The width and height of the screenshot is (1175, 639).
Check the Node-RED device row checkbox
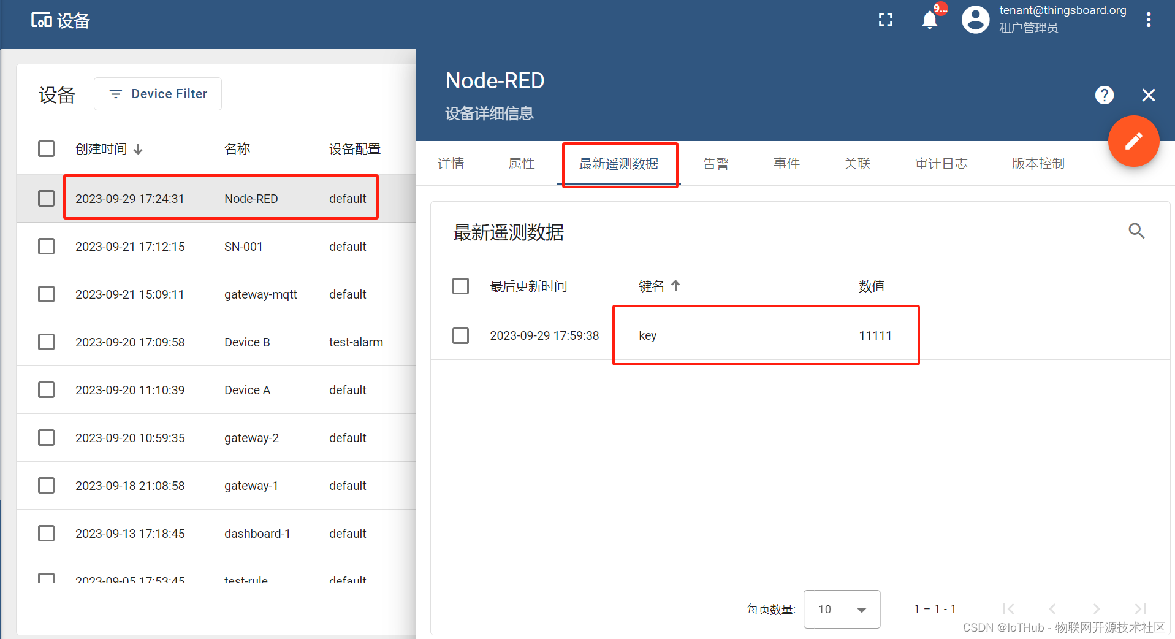point(46,198)
